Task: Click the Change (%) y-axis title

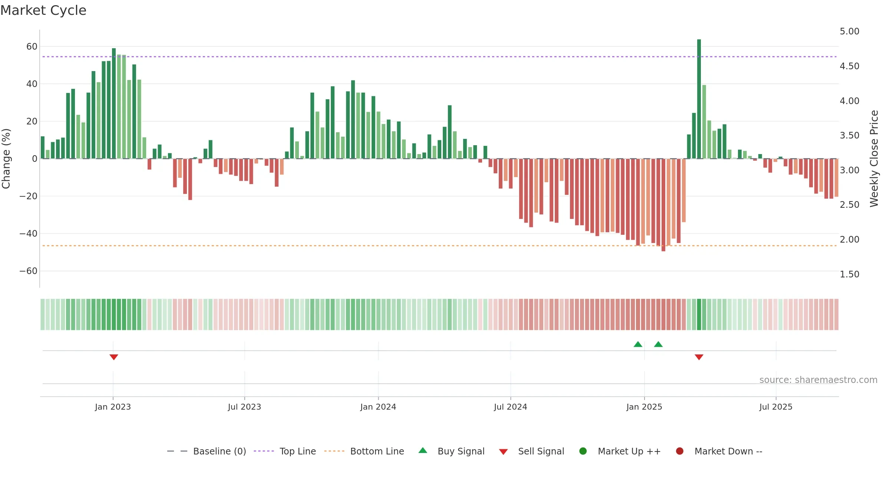Action: (x=6, y=159)
